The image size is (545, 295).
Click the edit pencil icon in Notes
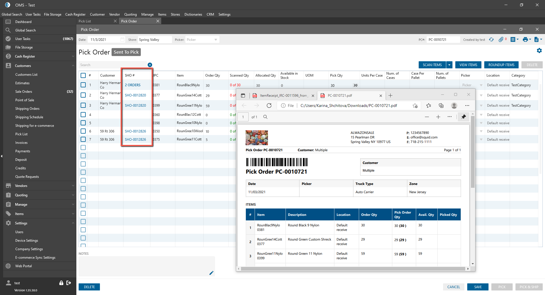(x=211, y=273)
